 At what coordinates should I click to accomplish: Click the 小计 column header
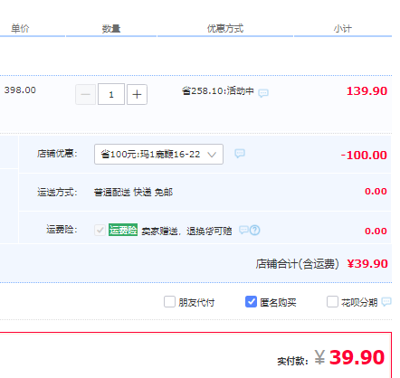click(343, 29)
